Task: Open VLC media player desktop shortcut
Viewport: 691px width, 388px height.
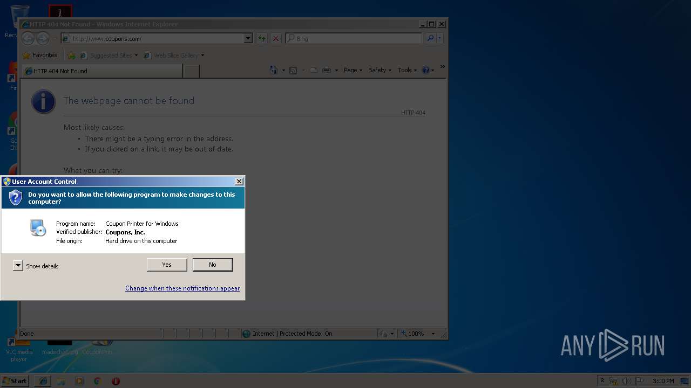Action: point(19,350)
